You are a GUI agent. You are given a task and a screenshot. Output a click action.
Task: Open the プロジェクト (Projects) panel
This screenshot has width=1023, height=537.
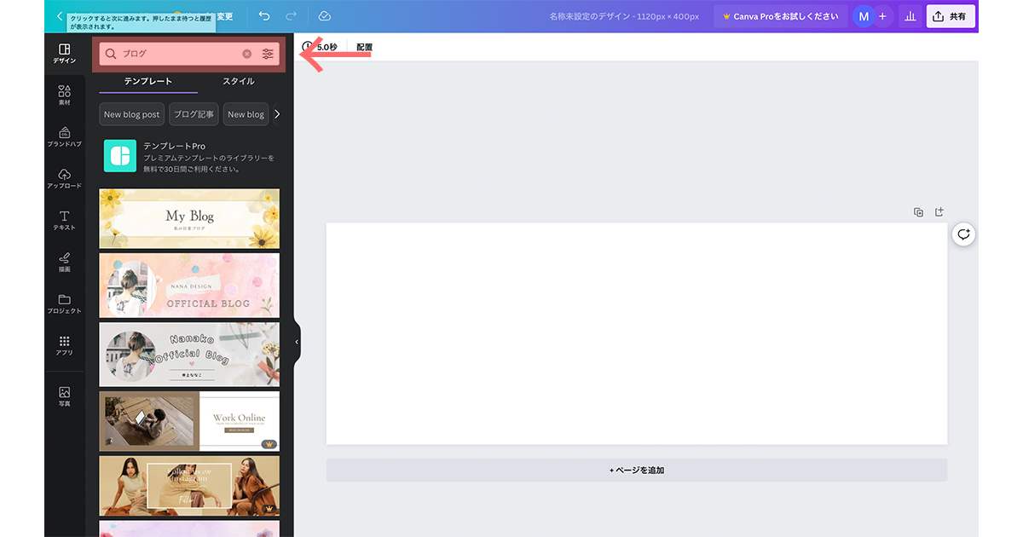pos(64,305)
